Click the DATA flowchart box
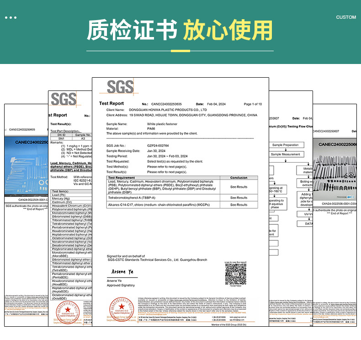This screenshot has width=361, height=340. 305,224
